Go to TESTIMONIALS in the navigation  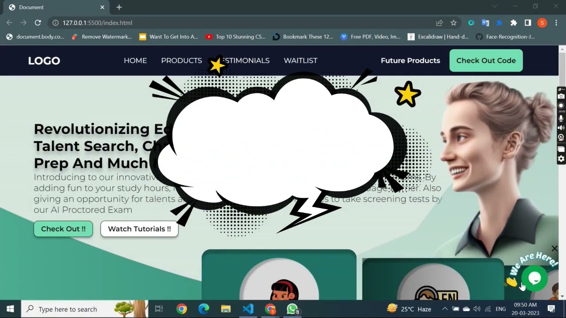tap(243, 61)
